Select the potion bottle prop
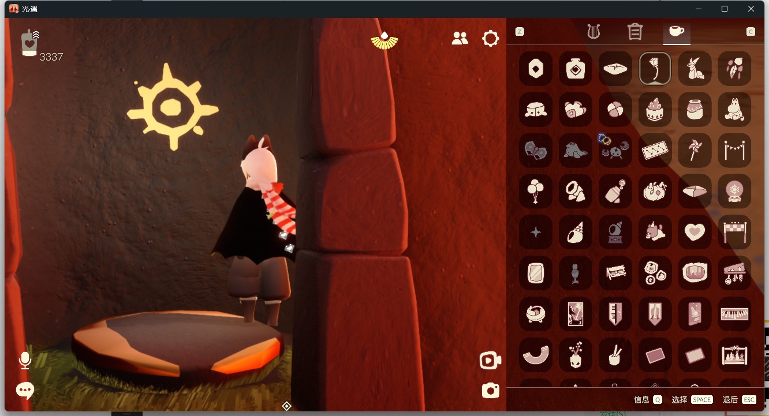769x416 pixels. tap(576, 68)
